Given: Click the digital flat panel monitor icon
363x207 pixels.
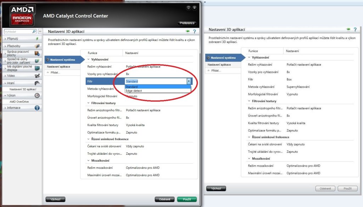Looking at the screenshot, I should point(37,68).
